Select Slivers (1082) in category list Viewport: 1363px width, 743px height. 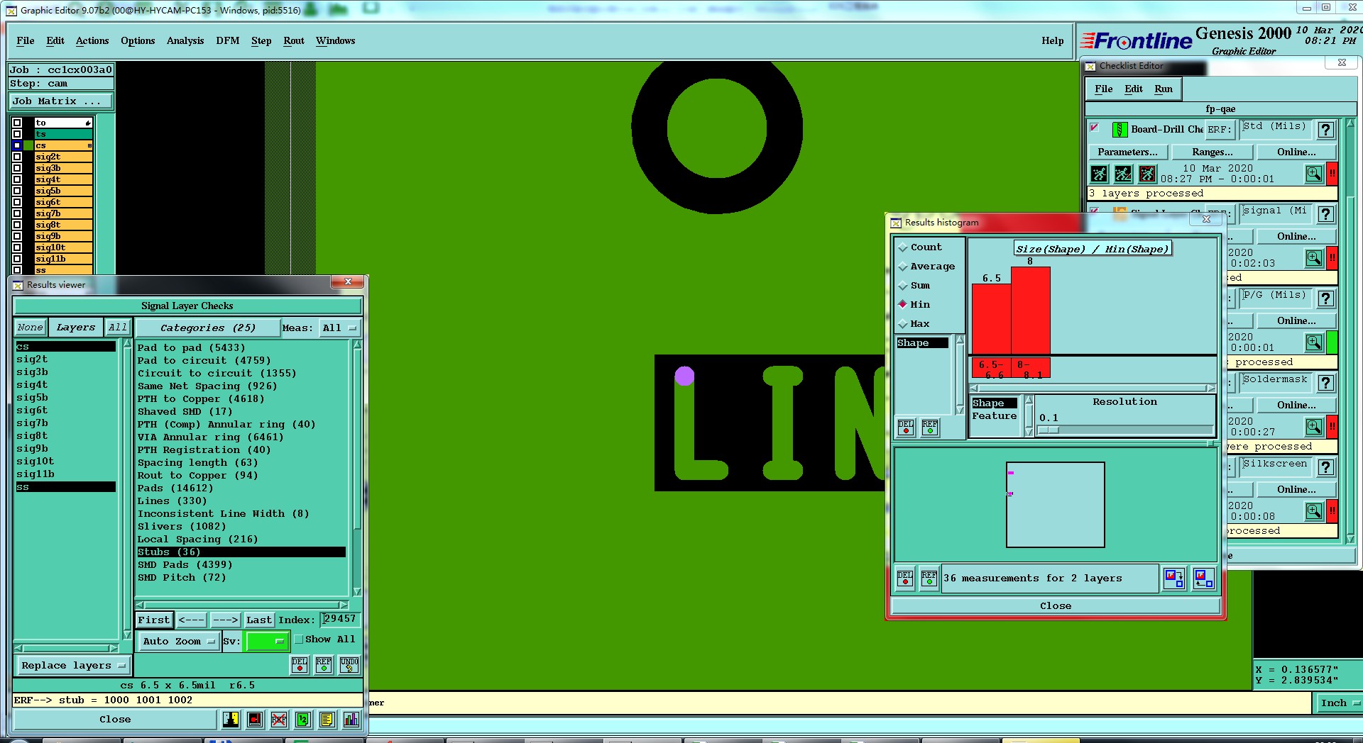182,527
